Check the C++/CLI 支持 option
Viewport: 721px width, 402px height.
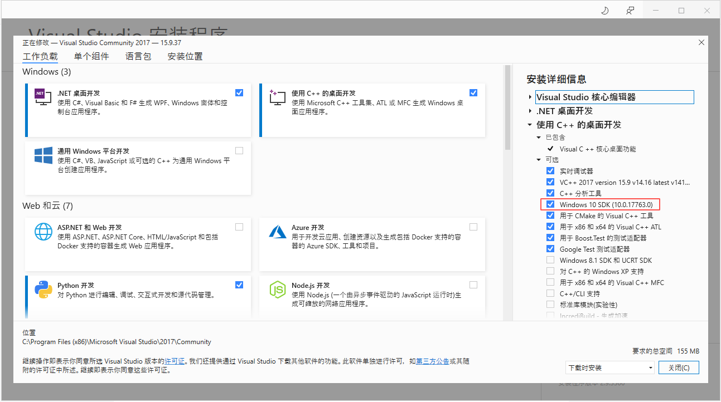(x=550, y=293)
